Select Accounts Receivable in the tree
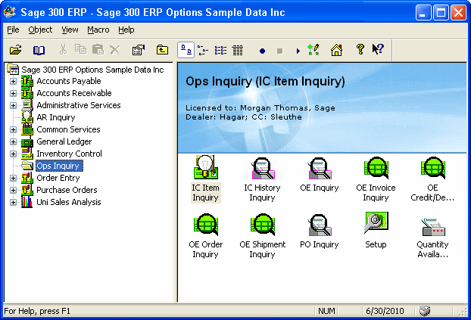This screenshot has height=320, width=471. pyautogui.click(x=74, y=93)
